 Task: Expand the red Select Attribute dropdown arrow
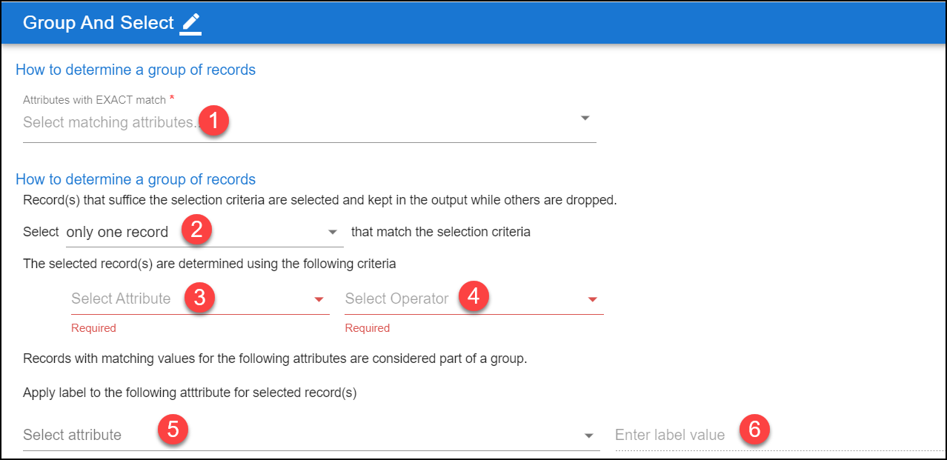[x=319, y=299]
